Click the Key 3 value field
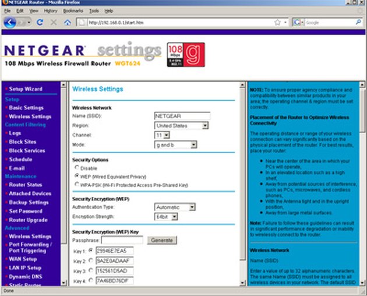The image size is (367, 296). pyautogui.click(x=115, y=271)
